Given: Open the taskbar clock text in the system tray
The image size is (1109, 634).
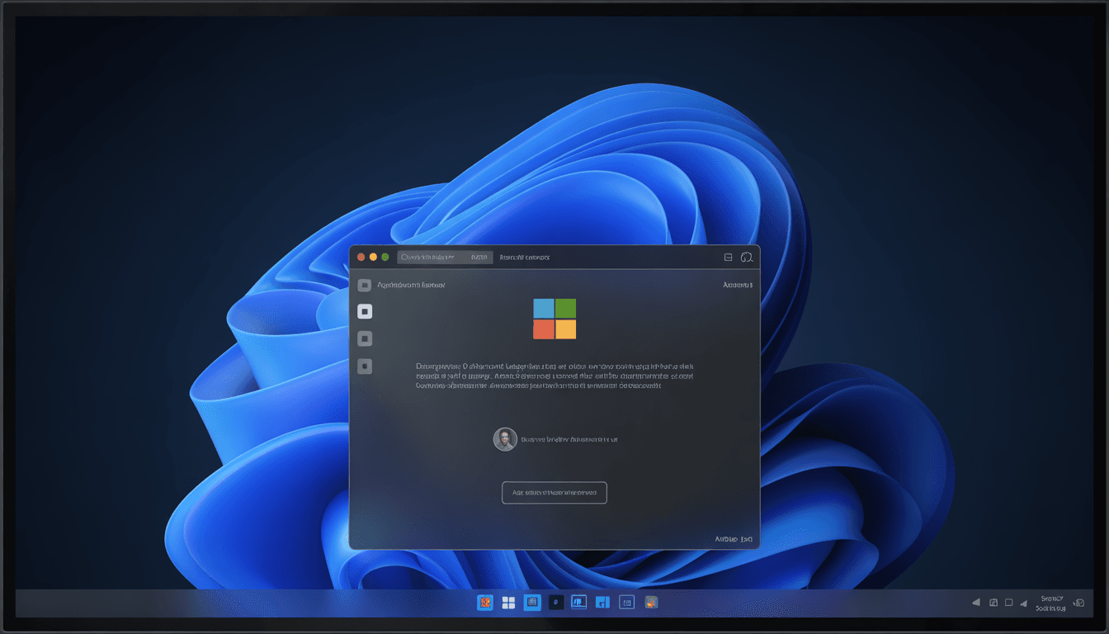Looking at the screenshot, I should pyautogui.click(x=1051, y=603).
